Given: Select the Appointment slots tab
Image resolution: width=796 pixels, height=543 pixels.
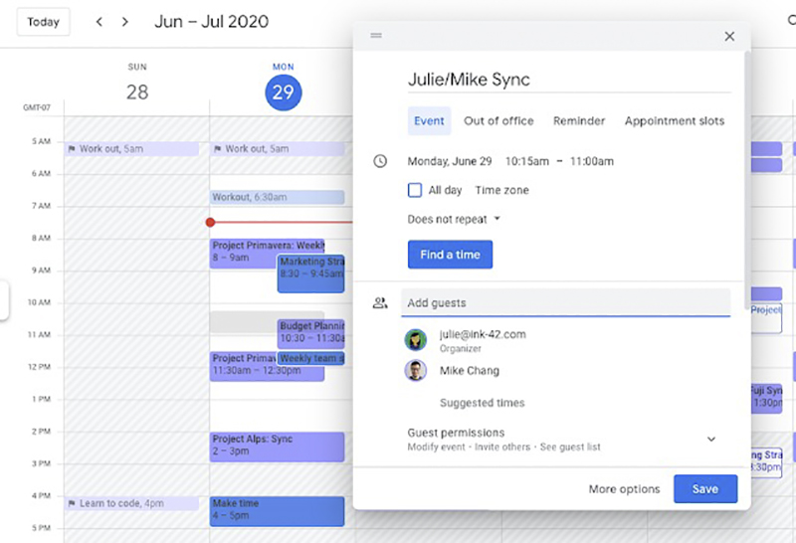Looking at the screenshot, I should [675, 120].
